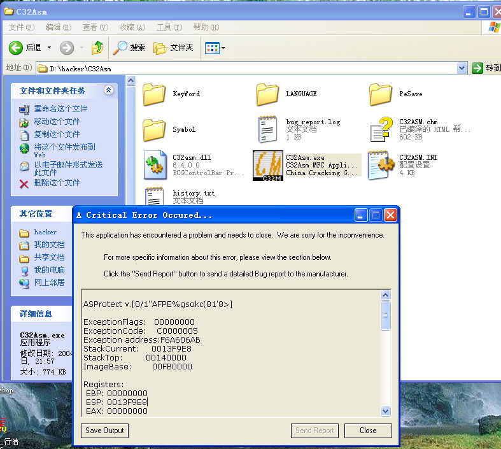This screenshot has height=449, width=501.
Task: Minimize the Critical Error dialog
Action: click(x=361, y=215)
